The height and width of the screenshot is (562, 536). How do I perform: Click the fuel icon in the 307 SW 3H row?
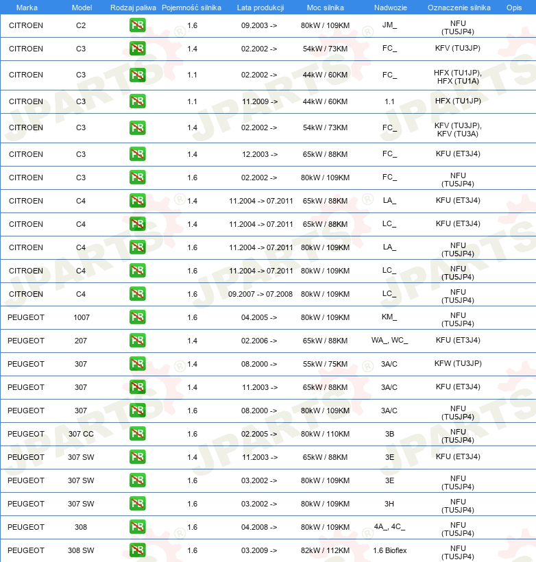click(x=137, y=504)
